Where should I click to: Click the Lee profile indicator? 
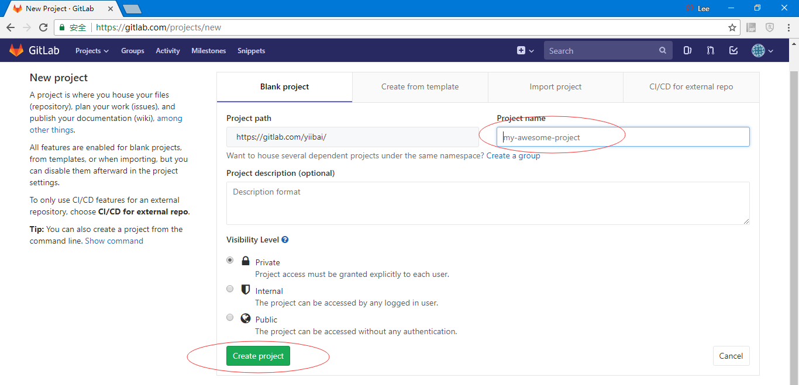tap(698, 9)
